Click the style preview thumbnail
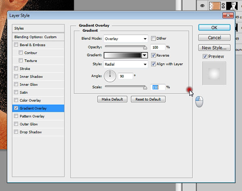Screen dimensions: 242x191 (x=214, y=73)
